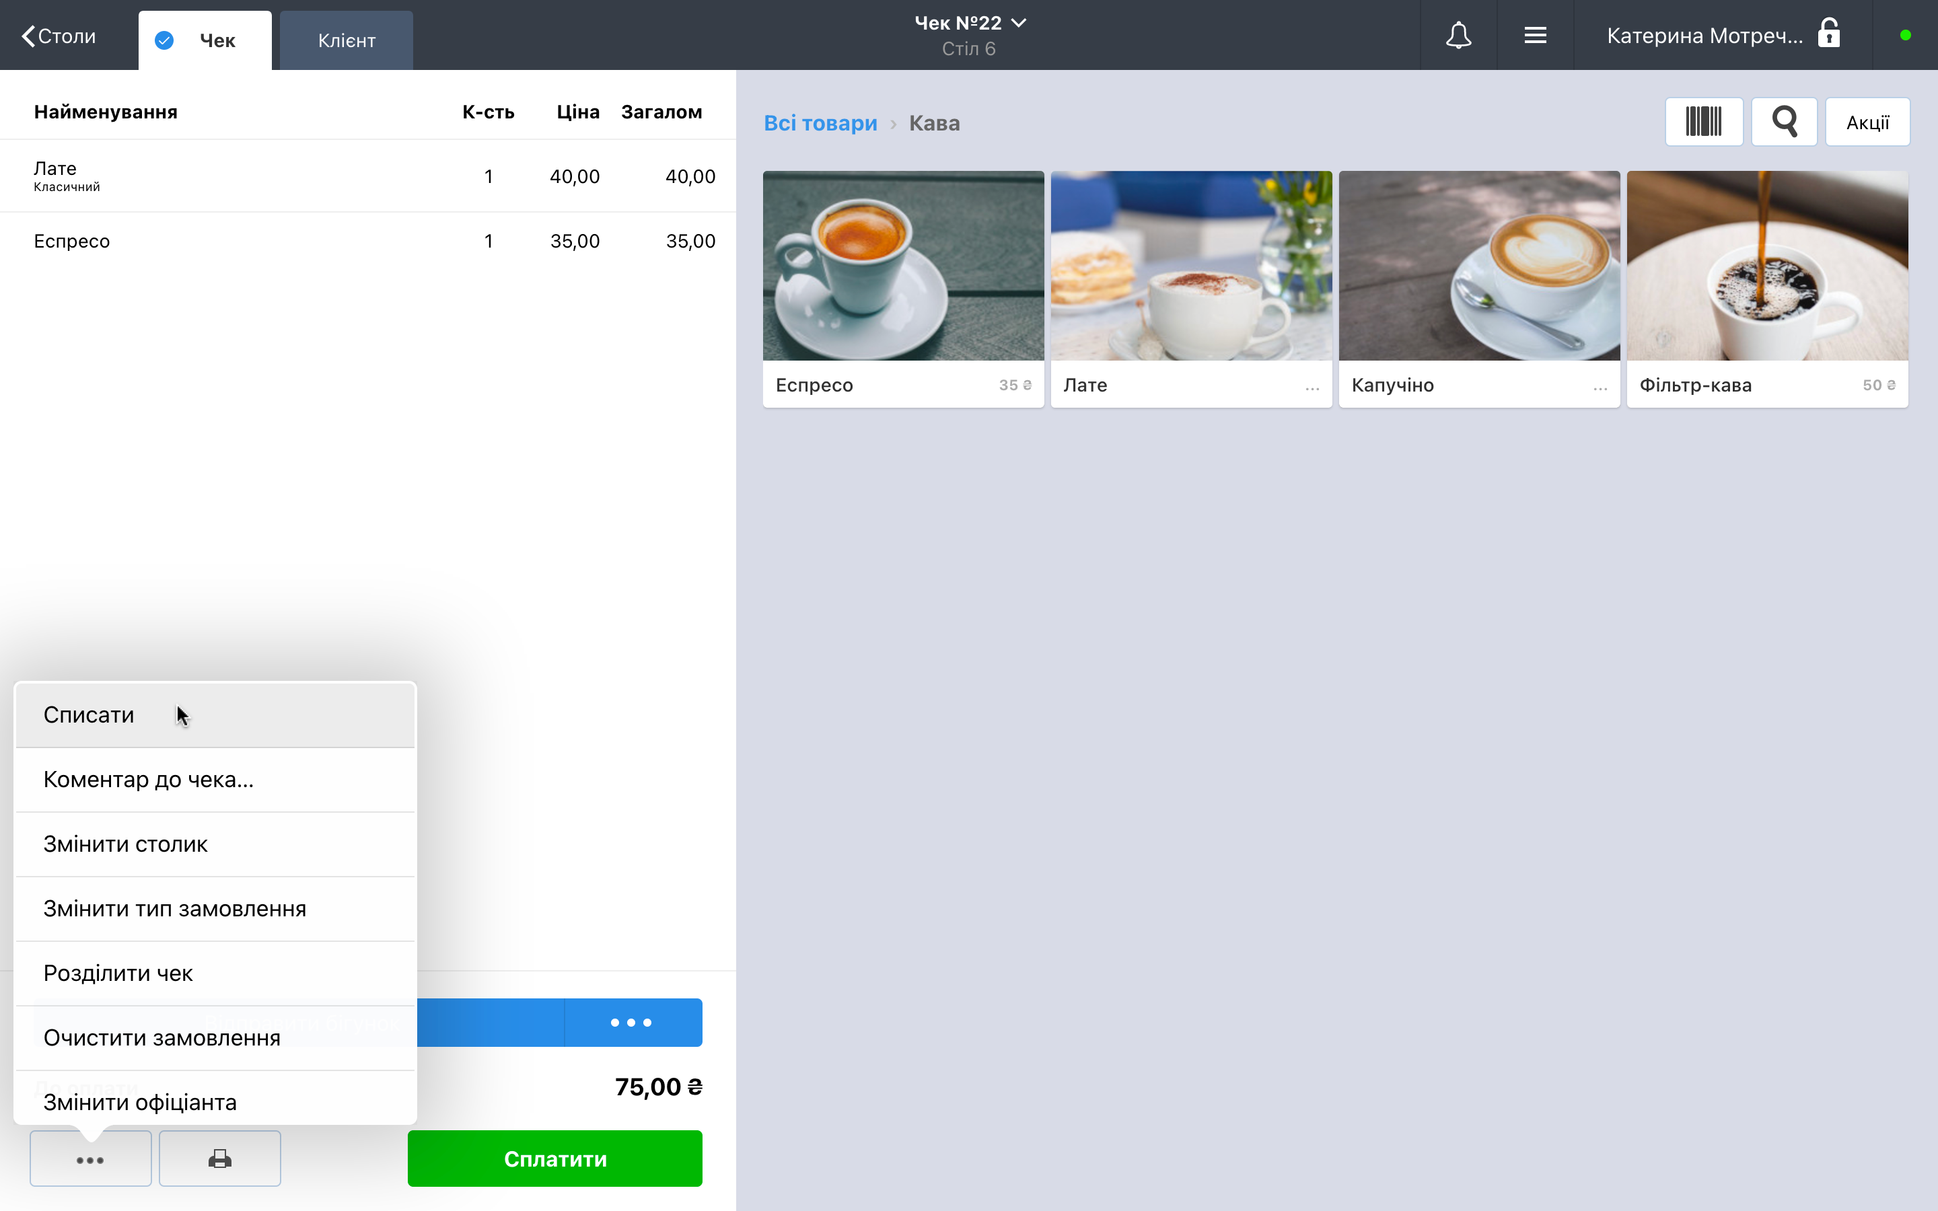Open Акції promotions
Screen dimensions: 1938x1211
1867,122
